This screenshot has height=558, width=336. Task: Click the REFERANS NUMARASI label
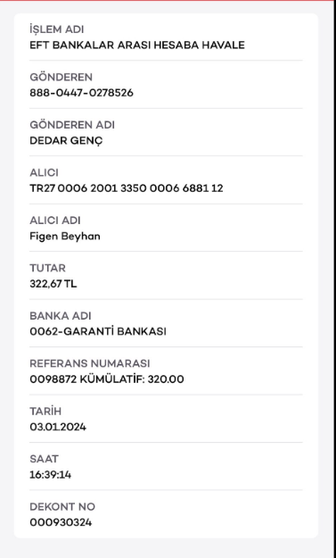click(89, 363)
